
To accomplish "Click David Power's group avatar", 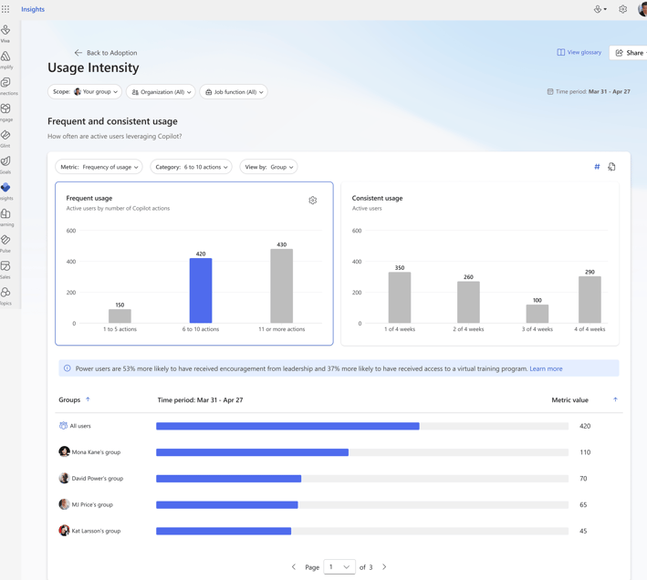I will pyautogui.click(x=64, y=478).
